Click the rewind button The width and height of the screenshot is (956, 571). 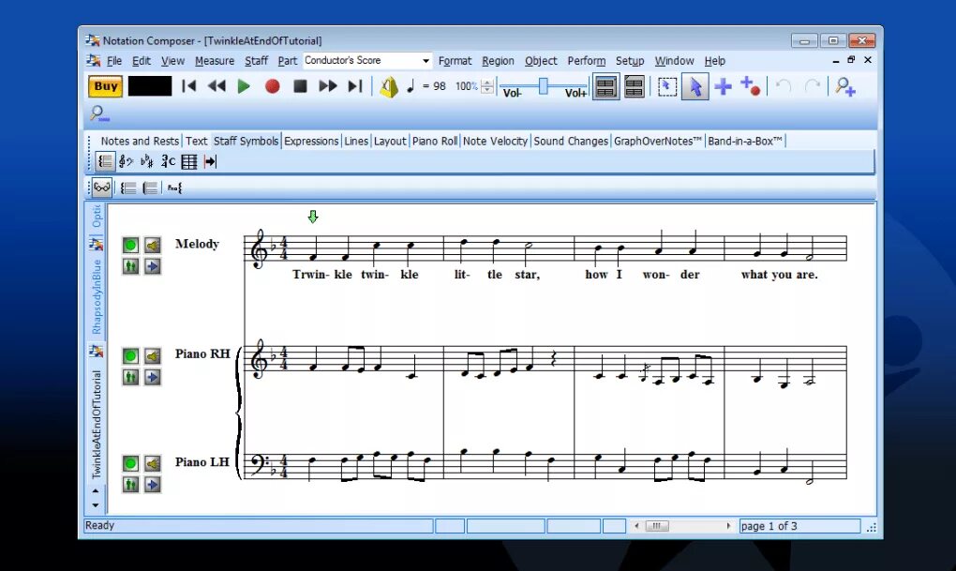(217, 86)
